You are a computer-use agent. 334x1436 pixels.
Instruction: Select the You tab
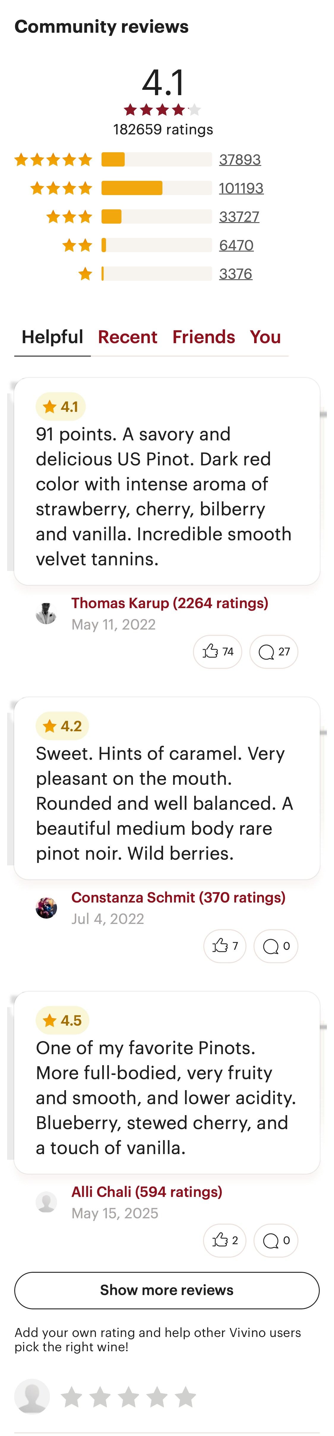[265, 337]
